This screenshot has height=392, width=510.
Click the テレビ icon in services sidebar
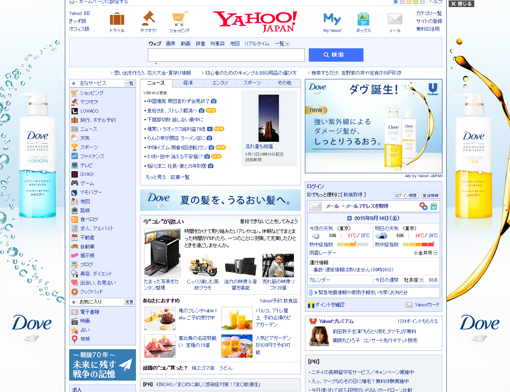coord(74,165)
